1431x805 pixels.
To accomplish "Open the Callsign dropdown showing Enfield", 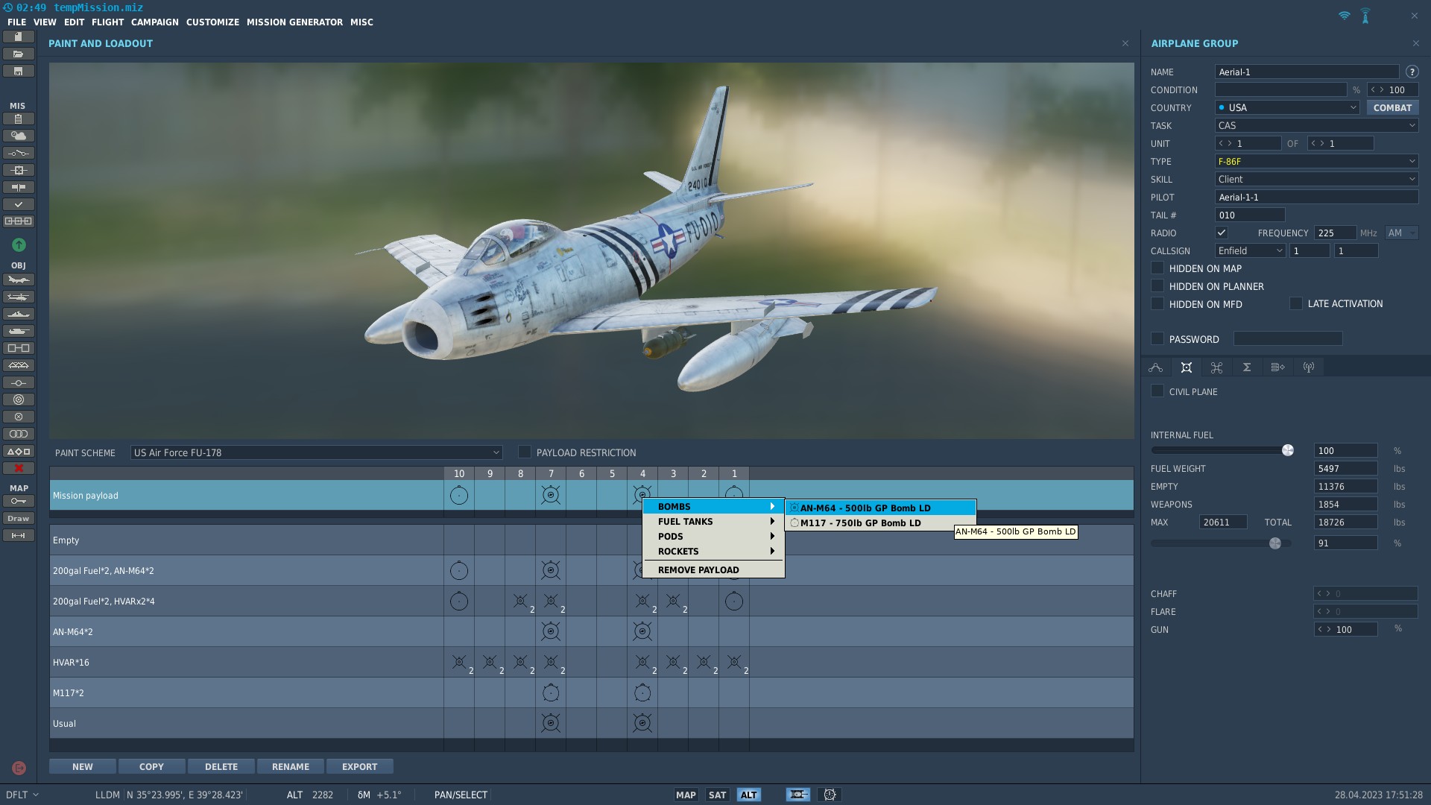I will [1250, 250].
